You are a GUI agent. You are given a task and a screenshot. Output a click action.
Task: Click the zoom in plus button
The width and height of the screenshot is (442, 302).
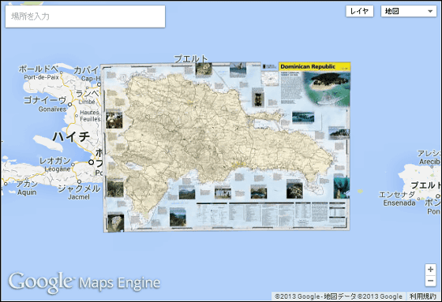coord(430,270)
